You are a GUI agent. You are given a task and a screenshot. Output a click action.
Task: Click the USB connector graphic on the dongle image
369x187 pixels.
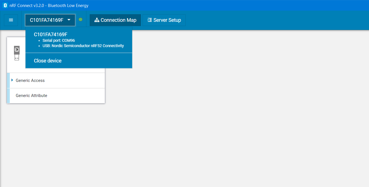(16, 57)
